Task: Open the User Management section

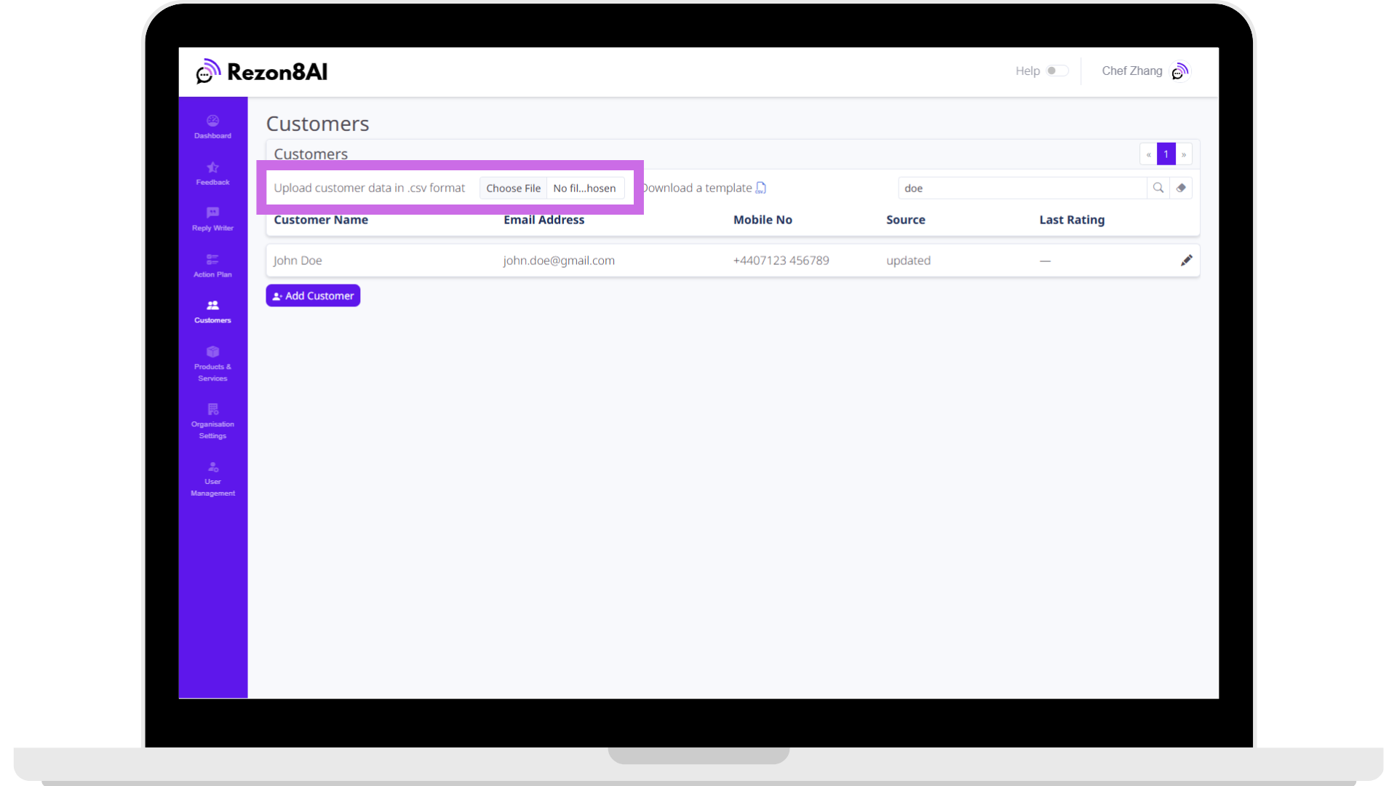Action: point(212,478)
